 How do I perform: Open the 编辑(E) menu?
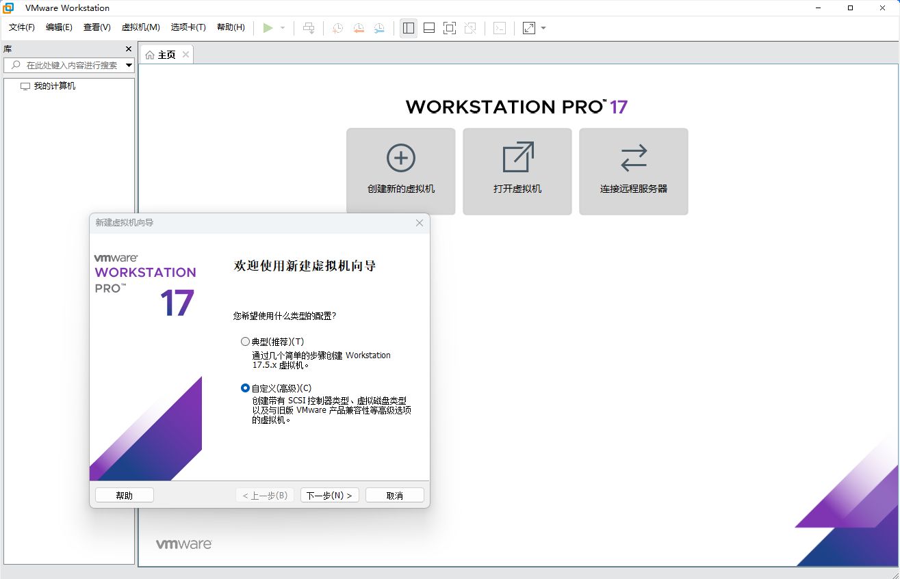point(59,27)
